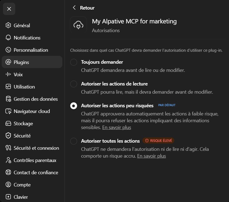This screenshot has height=202, width=229.
Task: Switch to the Voix settings
Action: [32, 74]
